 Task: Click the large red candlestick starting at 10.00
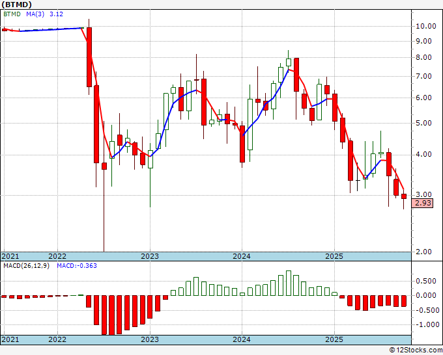pos(89,57)
